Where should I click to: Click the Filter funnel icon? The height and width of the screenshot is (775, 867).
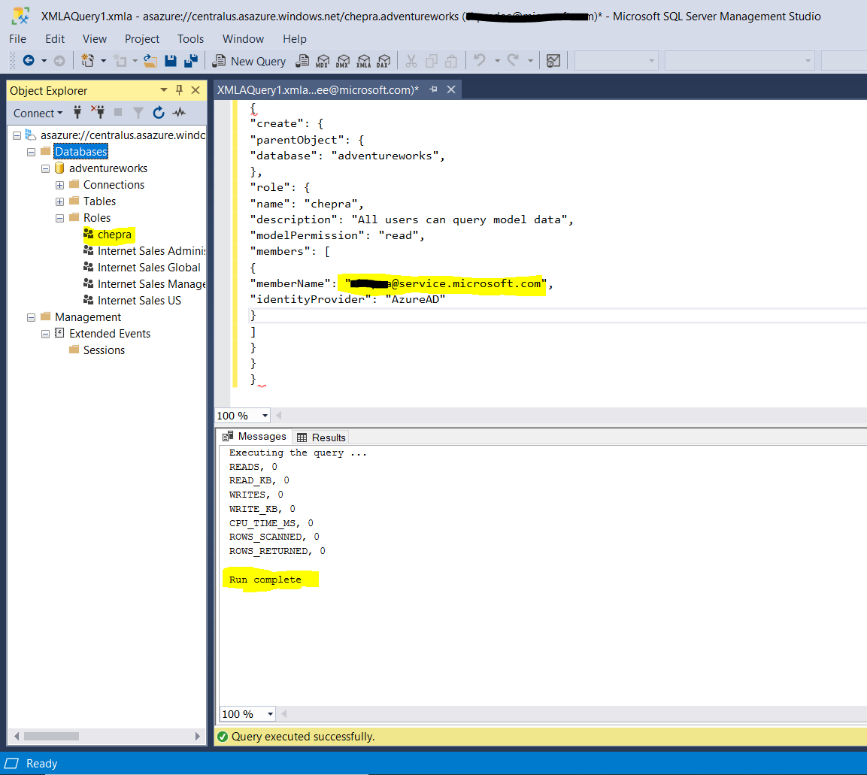coord(138,113)
